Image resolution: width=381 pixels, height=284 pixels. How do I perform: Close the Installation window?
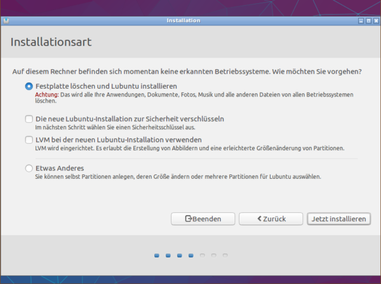click(x=376, y=21)
